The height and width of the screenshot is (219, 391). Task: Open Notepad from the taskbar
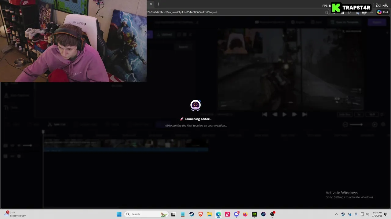(x=182, y=214)
